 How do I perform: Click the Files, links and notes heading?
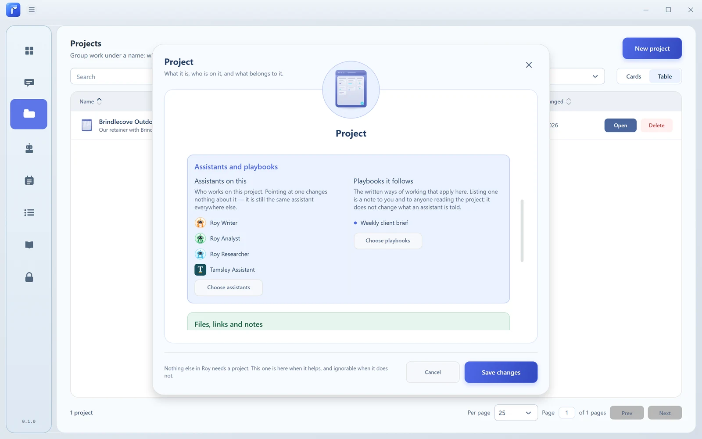[x=229, y=324]
